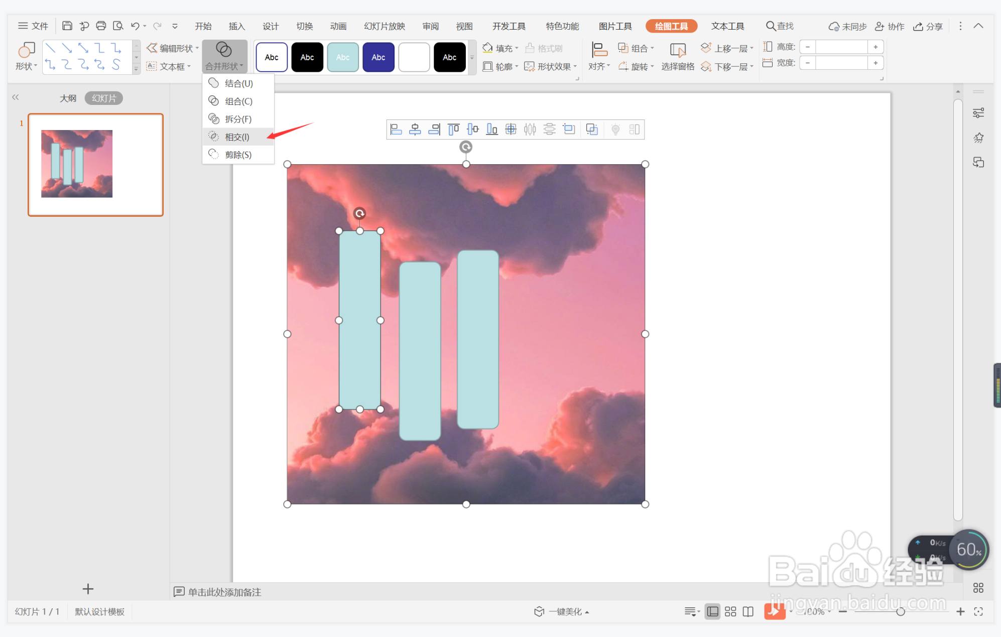Open the Picture Tools (图片工具) tab
The height and width of the screenshot is (637, 1001).
(x=615, y=26)
